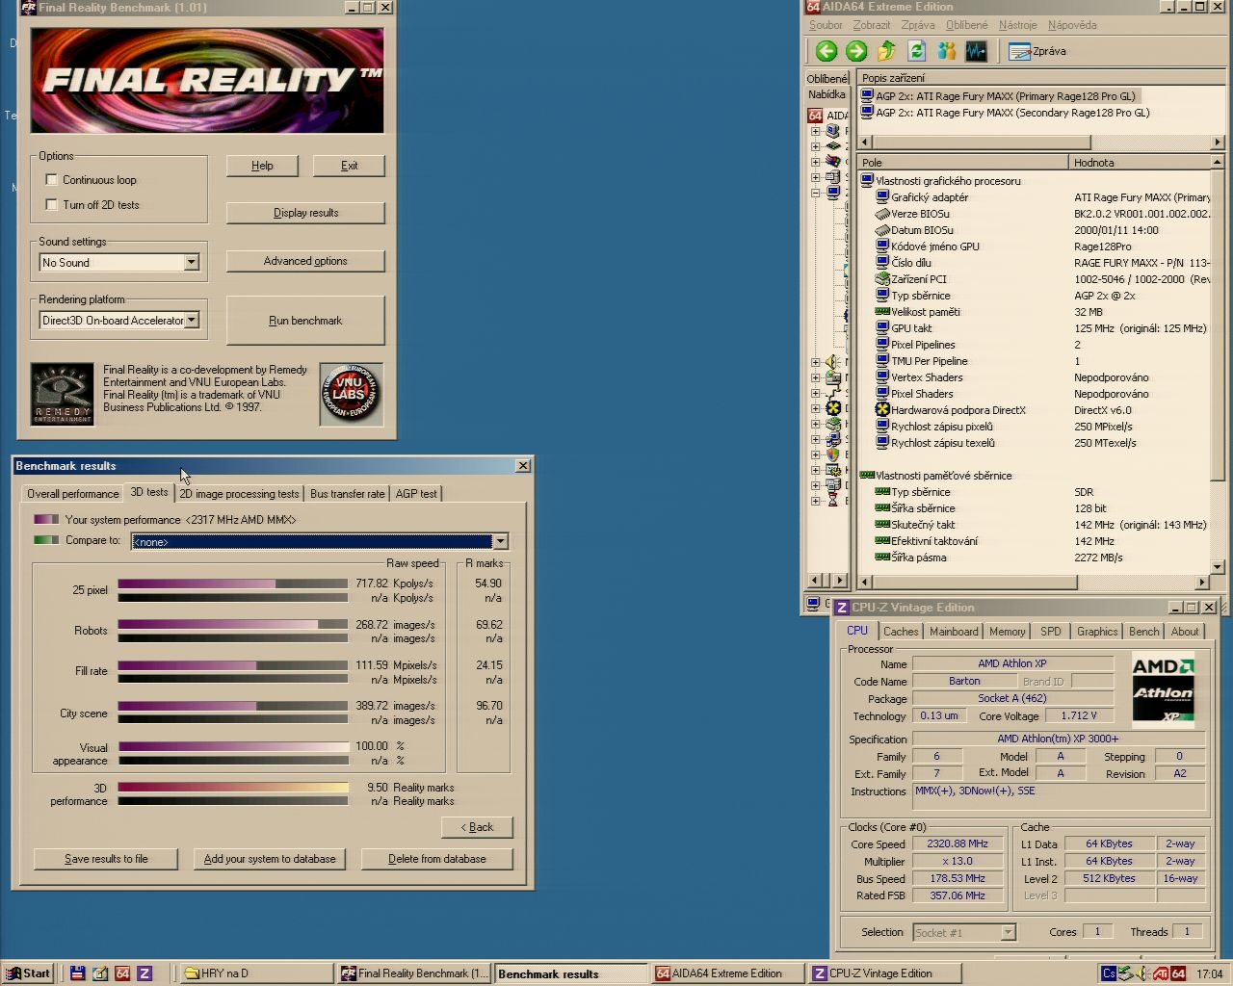Open the CPU-Z Caches tab
Screen dimensions: 1233x986
click(x=901, y=632)
